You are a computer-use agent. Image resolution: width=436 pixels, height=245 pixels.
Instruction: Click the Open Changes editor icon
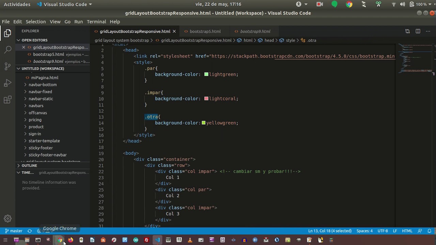(x=407, y=31)
